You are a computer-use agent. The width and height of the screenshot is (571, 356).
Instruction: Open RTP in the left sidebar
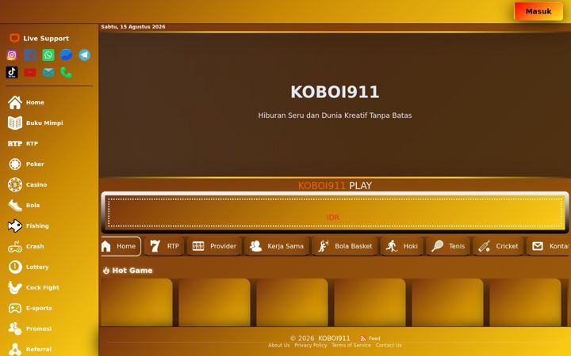[23, 143]
